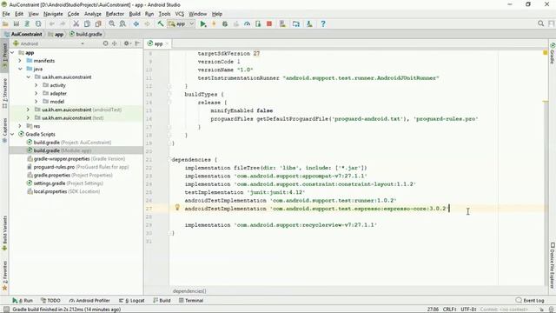The image size is (556, 313).
Task: Click the Find magnifier icon
Action: 112,23
